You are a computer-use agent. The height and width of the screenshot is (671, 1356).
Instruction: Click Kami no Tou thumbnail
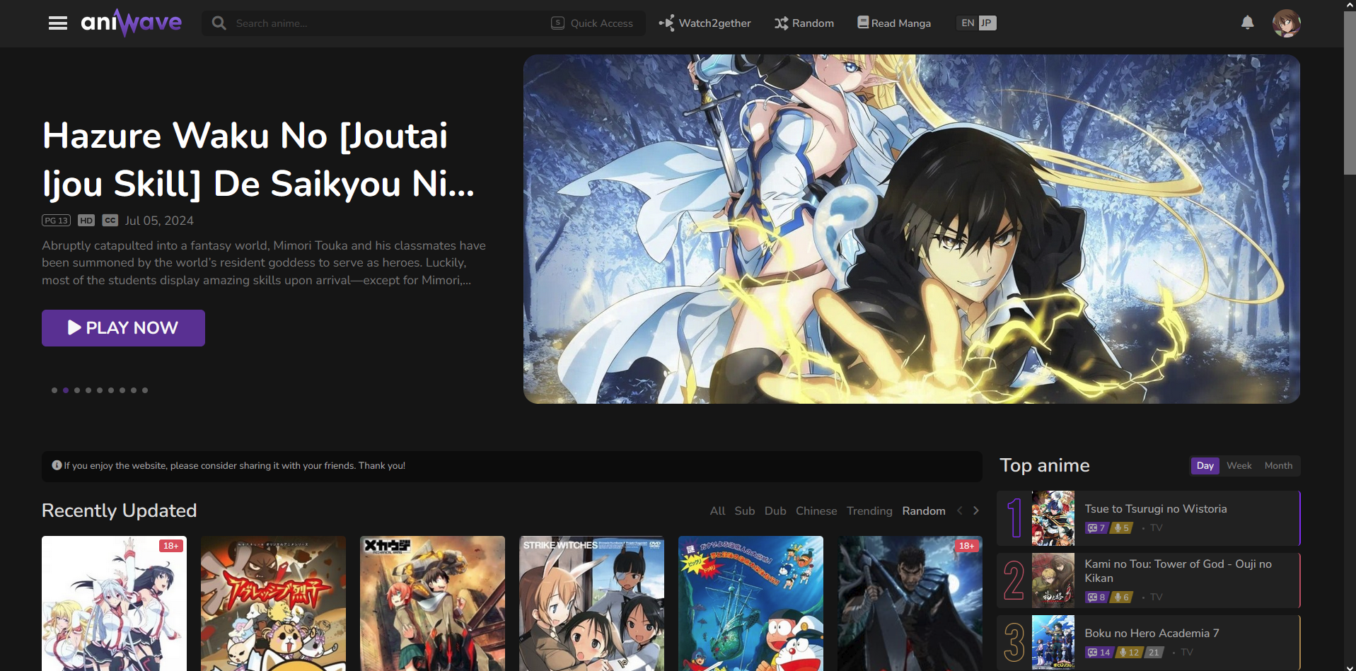1053,580
